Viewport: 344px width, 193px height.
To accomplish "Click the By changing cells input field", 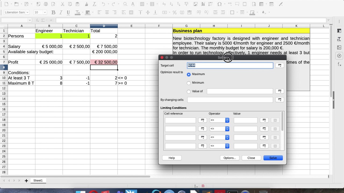I will (230, 100).
